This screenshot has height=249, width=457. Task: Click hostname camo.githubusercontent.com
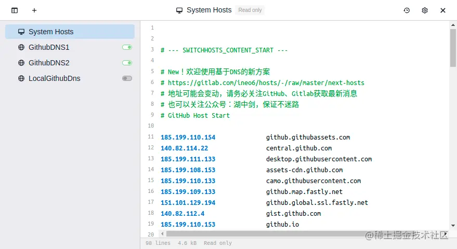tap(314, 181)
